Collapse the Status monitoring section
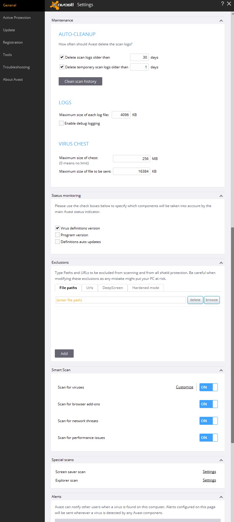The image size is (234, 522). click(221, 196)
